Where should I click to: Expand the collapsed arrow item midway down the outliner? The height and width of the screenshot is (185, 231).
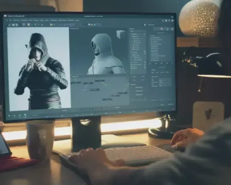coord(131,52)
